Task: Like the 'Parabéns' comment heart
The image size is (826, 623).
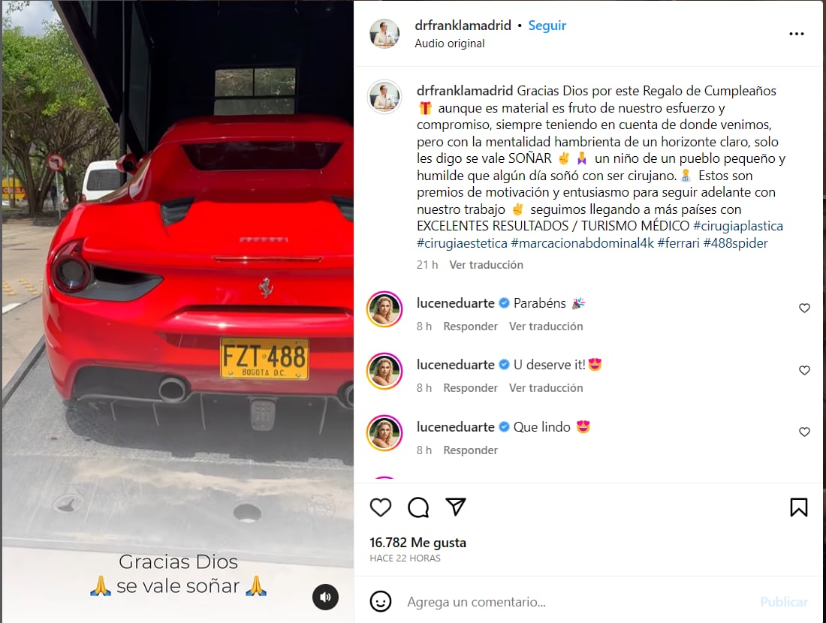Action: [804, 308]
